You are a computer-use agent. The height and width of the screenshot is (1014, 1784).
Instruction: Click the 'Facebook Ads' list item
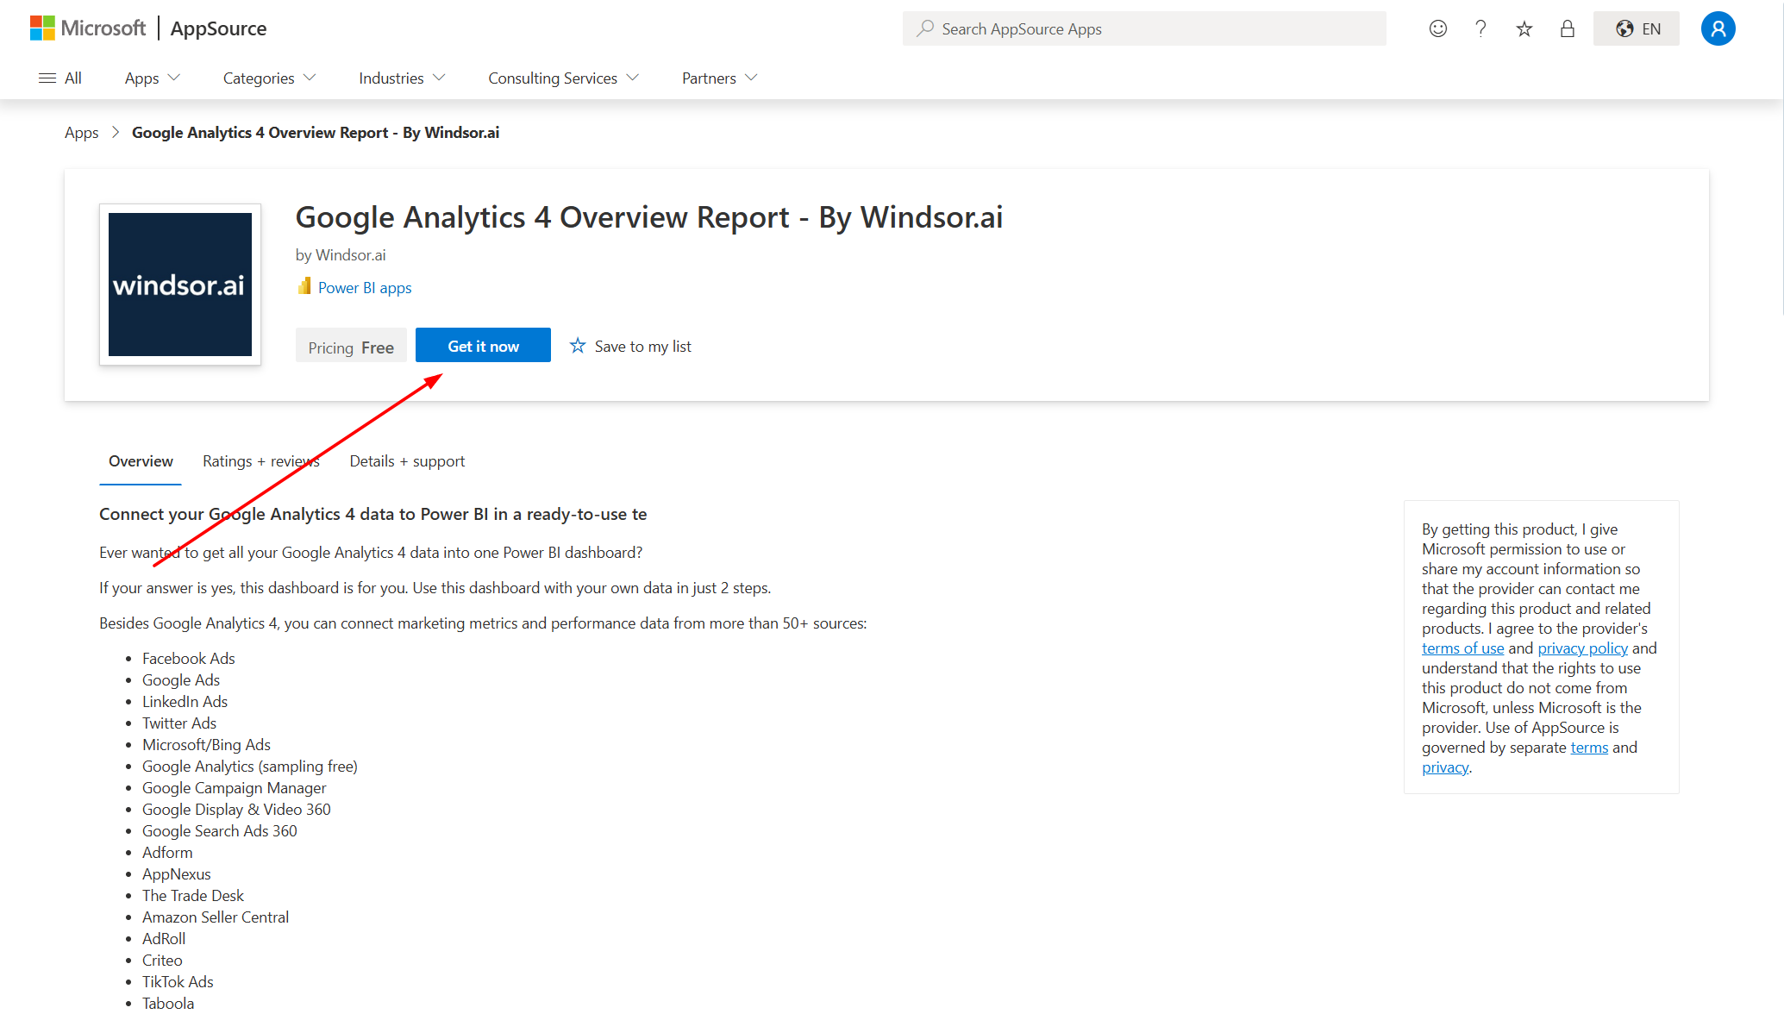click(x=189, y=659)
